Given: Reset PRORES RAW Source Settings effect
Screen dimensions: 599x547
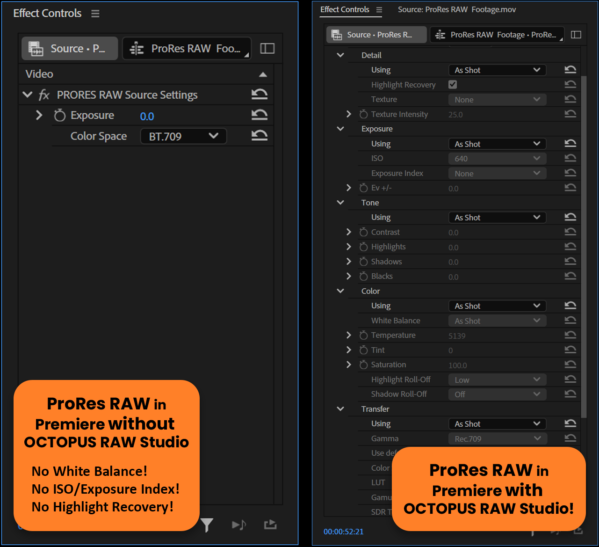Looking at the screenshot, I should (x=260, y=95).
